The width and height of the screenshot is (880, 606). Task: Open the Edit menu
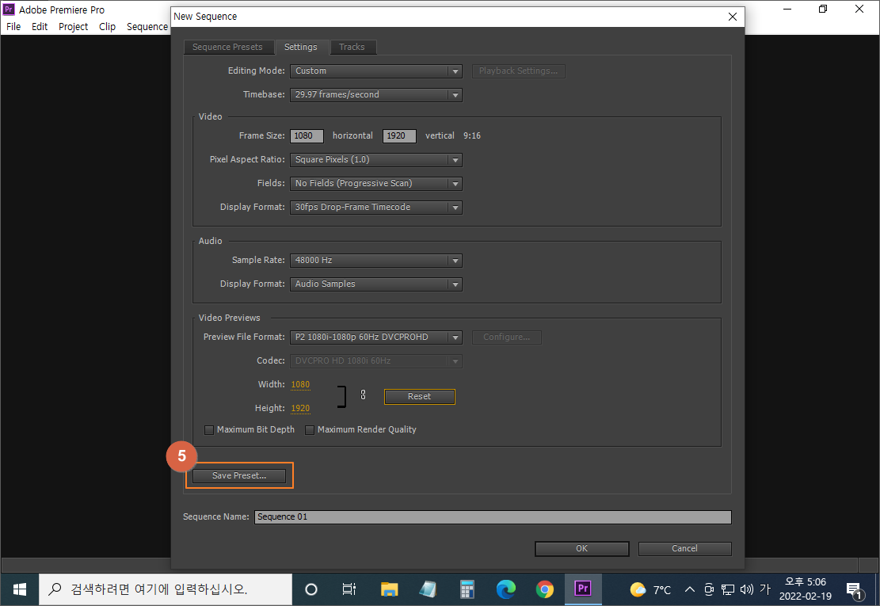pos(40,26)
